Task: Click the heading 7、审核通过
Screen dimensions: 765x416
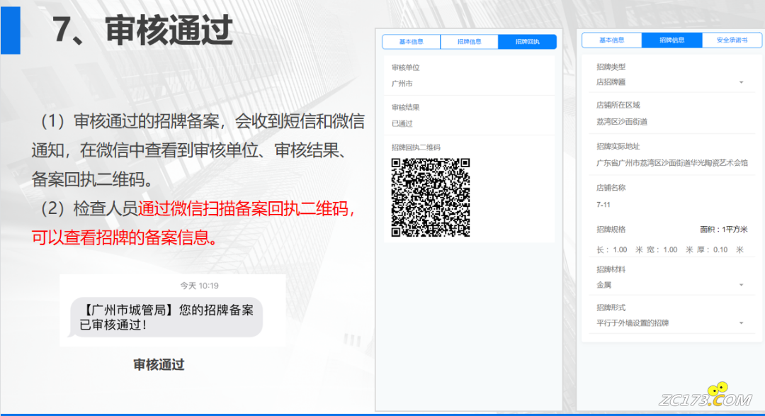Action: [x=142, y=30]
